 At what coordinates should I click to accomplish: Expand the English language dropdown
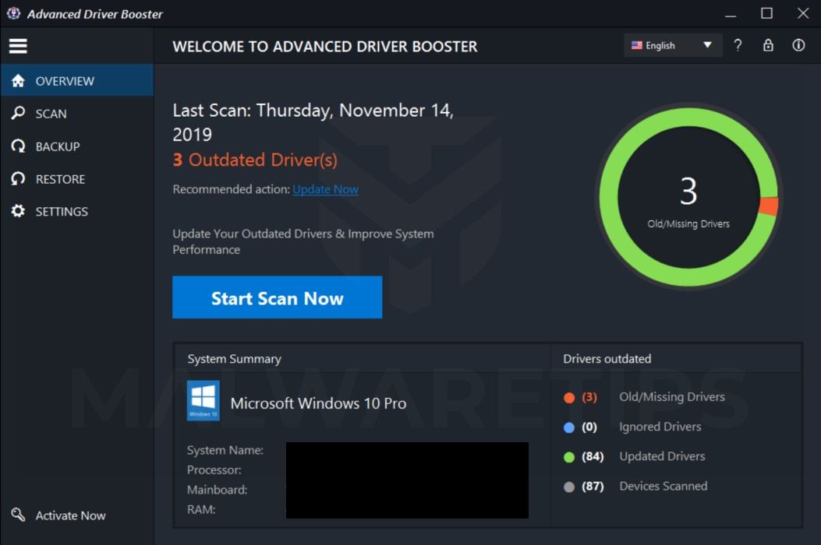[x=673, y=45]
